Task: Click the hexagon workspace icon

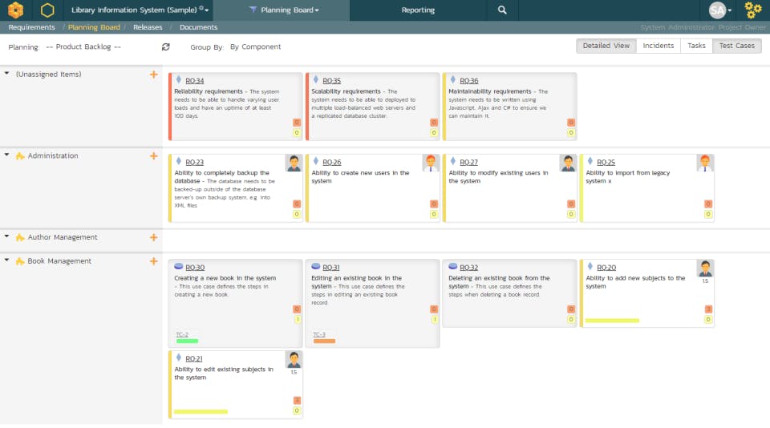Action: tap(47, 10)
